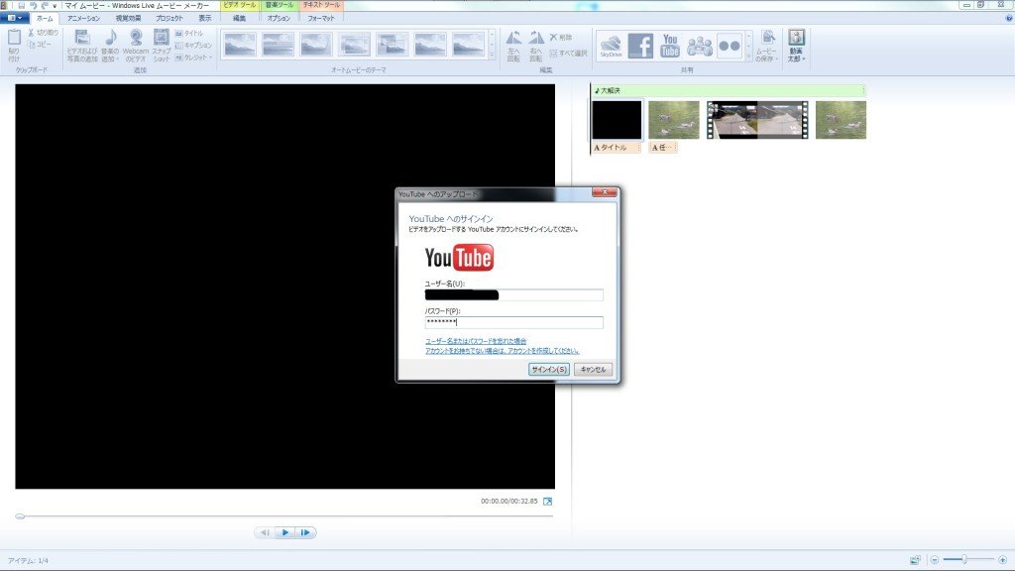Click zoom out minus on time scale
Image resolution: width=1015 pixels, height=571 pixels.
(x=935, y=560)
